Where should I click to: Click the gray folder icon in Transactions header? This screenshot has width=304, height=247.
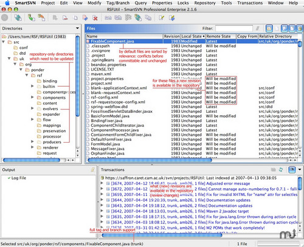point(273,169)
